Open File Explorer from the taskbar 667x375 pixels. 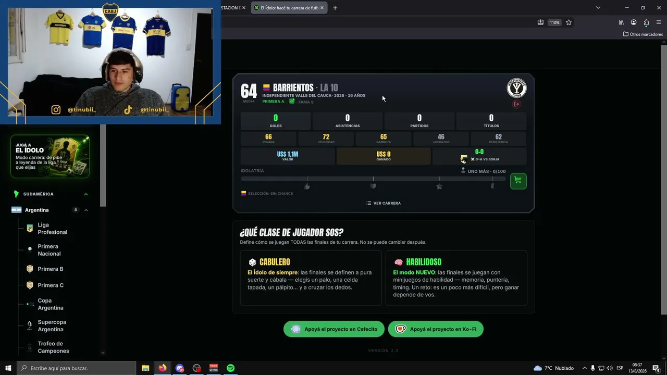pyautogui.click(x=145, y=368)
